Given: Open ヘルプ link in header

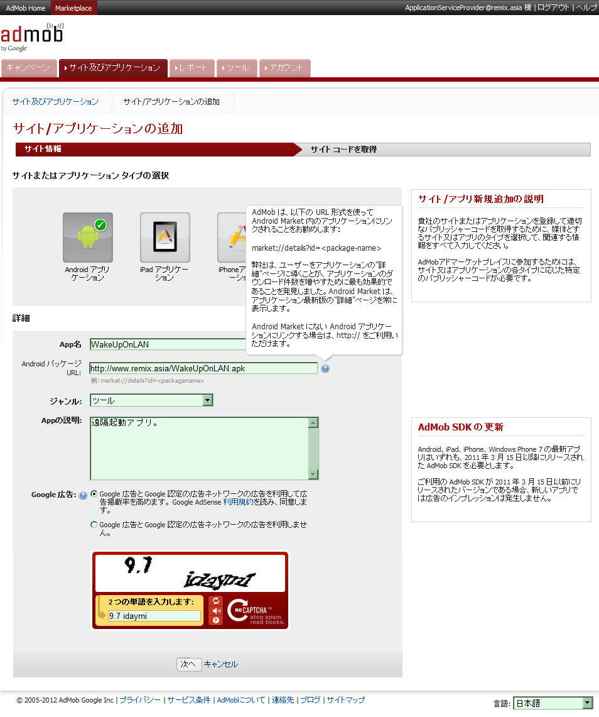Looking at the screenshot, I should tap(586, 8).
